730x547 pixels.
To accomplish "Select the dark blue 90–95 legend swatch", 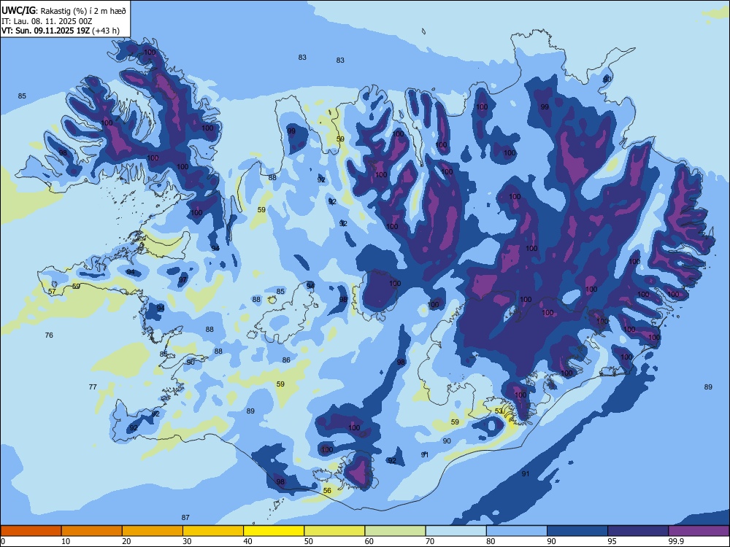I will pyautogui.click(x=577, y=531).
